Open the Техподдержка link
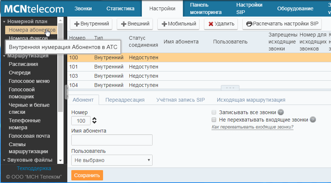Screen dimensions: 331x183 [34, 168]
